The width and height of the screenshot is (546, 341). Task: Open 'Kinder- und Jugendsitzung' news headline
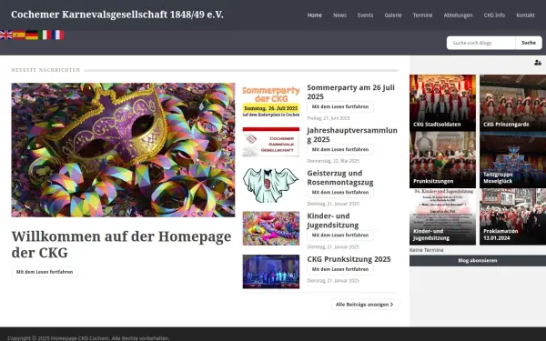click(x=333, y=220)
